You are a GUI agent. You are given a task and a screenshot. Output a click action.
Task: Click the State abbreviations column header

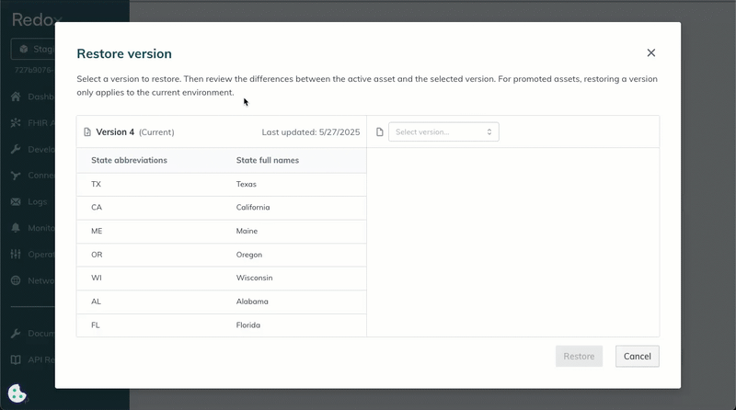click(x=129, y=160)
